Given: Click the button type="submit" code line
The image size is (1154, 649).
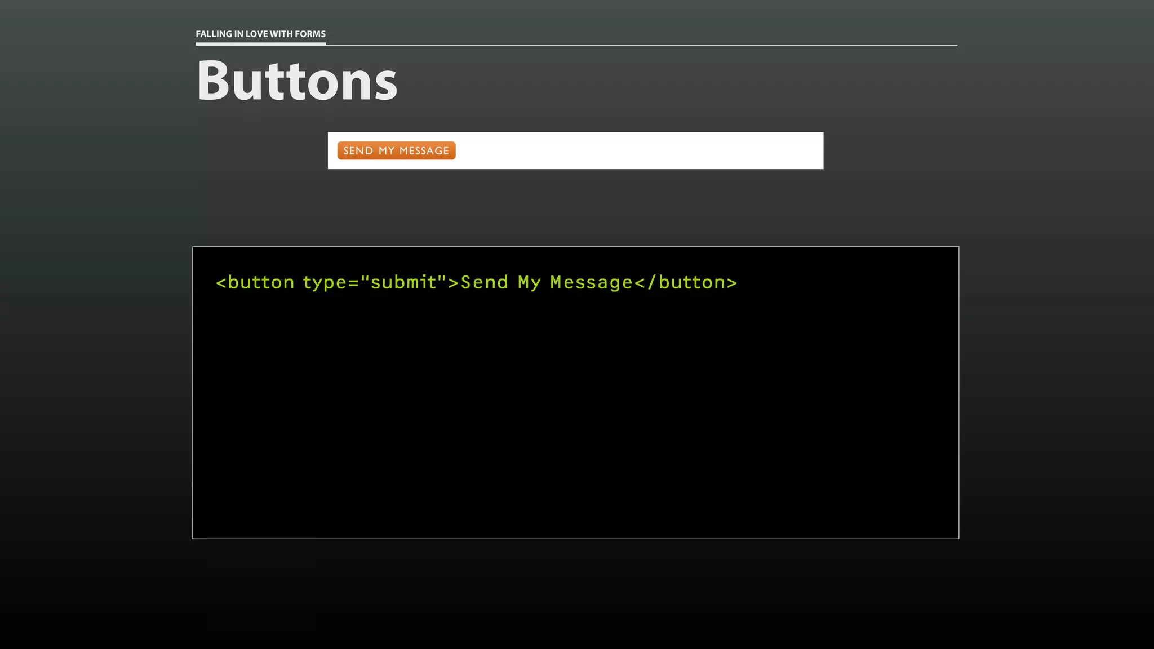Looking at the screenshot, I should 477,282.
